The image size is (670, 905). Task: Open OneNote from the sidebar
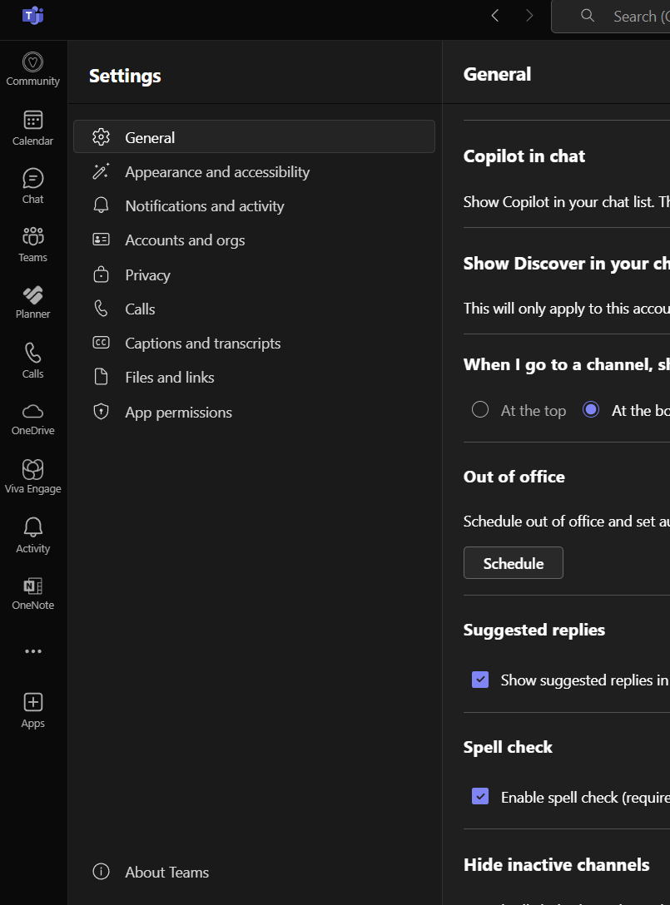click(x=32, y=593)
